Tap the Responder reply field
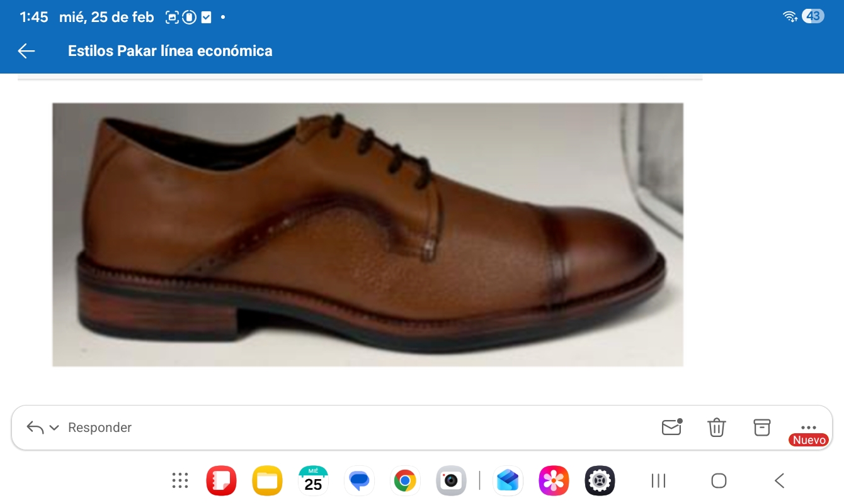The height and width of the screenshot is (503, 844). [x=100, y=428]
